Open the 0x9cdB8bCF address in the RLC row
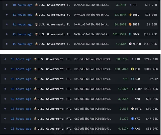The height and width of the screenshot is (135, 161). click(x=93, y=69)
